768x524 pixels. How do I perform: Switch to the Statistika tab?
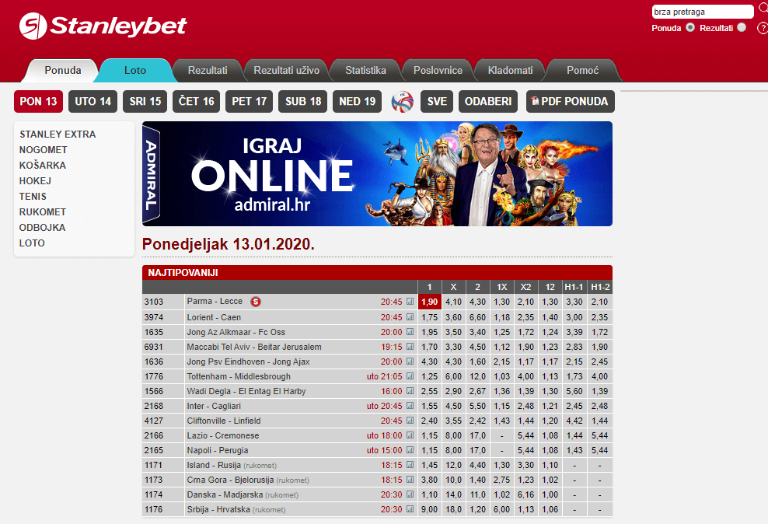tap(365, 71)
